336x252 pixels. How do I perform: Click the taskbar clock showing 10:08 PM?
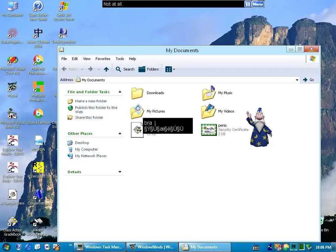[323, 247]
